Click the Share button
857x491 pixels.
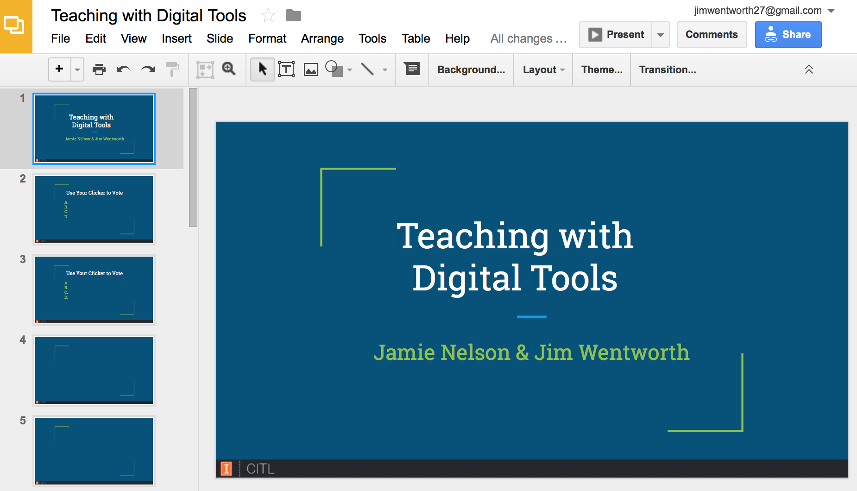coord(788,34)
